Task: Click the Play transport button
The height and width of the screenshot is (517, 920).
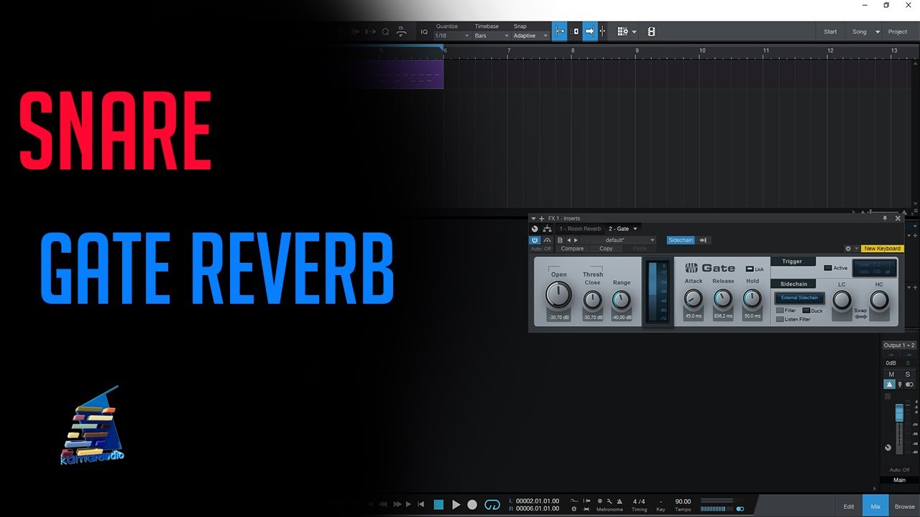Action: coord(456,505)
